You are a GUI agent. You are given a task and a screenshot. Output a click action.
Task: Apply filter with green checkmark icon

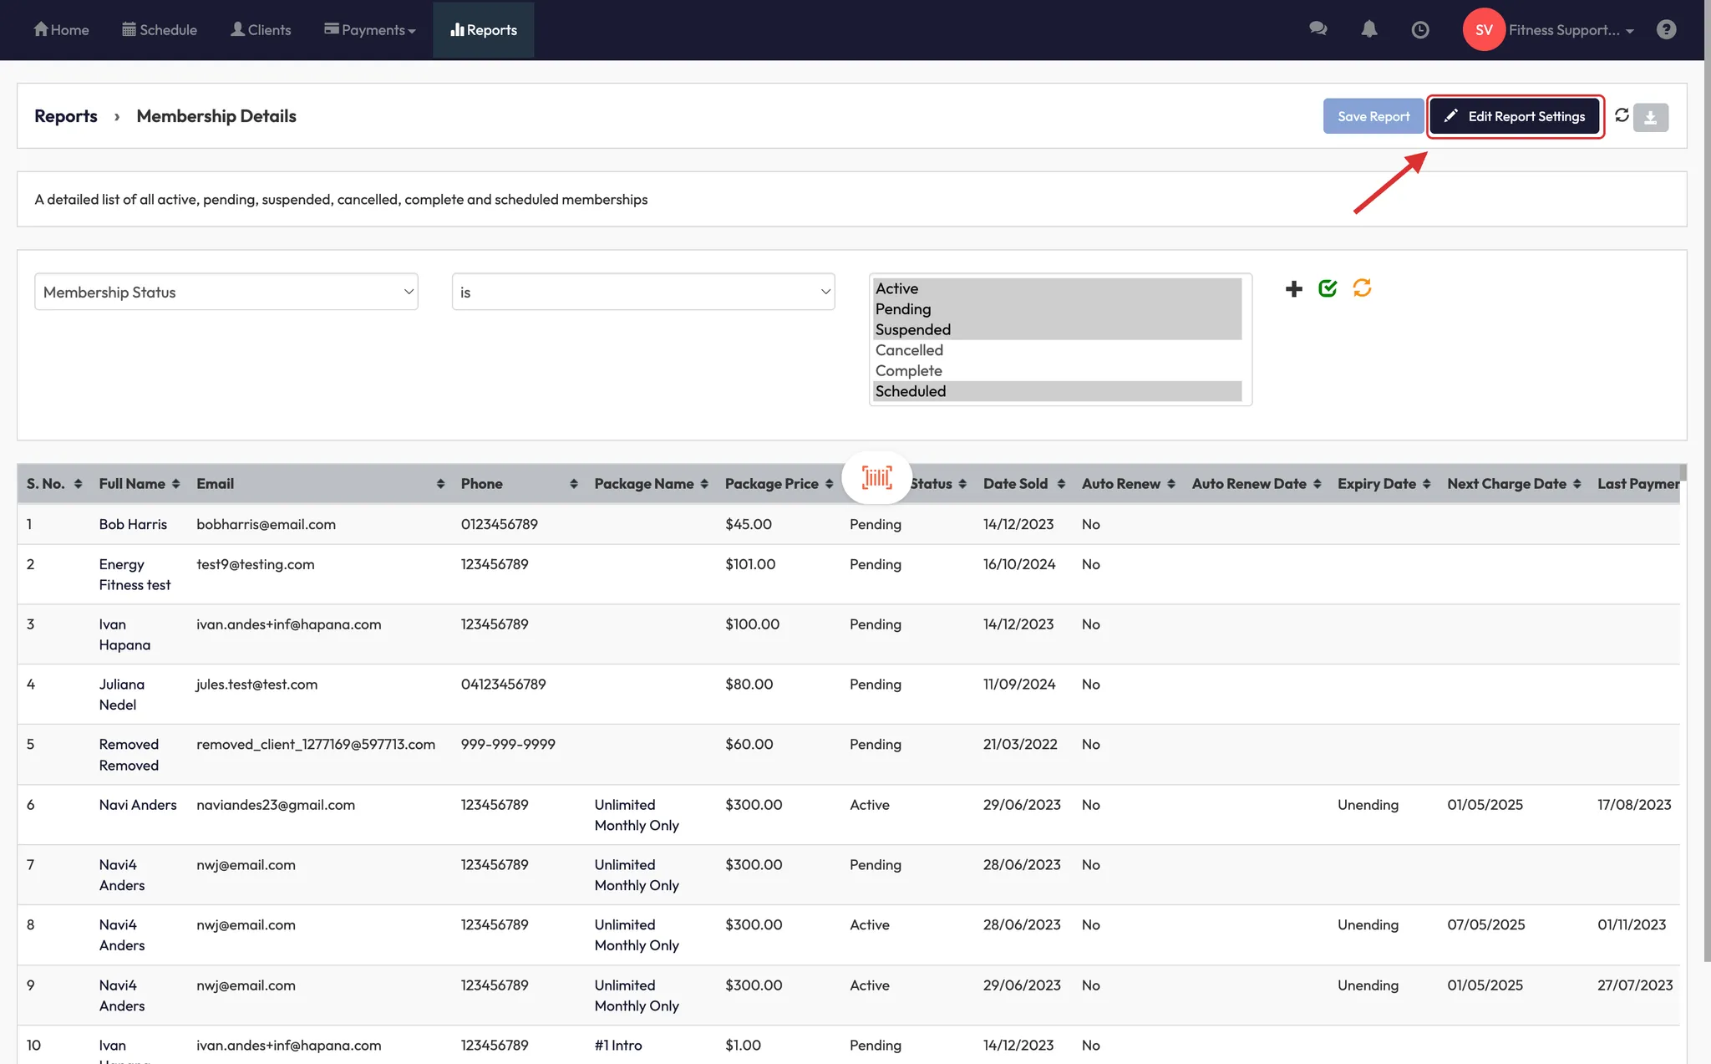click(x=1328, y=288)
